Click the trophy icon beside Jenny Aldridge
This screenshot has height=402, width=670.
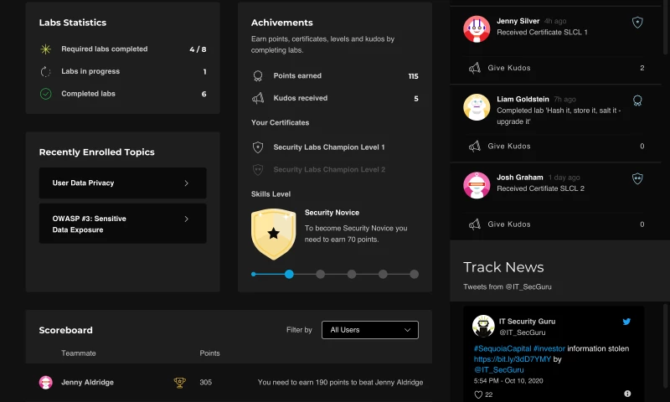(x=180, y=383)
